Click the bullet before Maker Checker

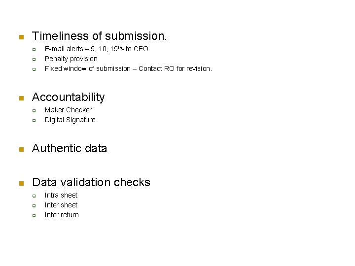tap(34, 110)
